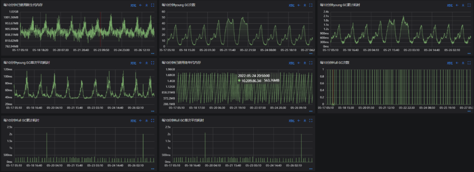Open 对比 comparison for young GC累计耗时
The height and width of the screenshot is (172, 474).
pos(450,5)
